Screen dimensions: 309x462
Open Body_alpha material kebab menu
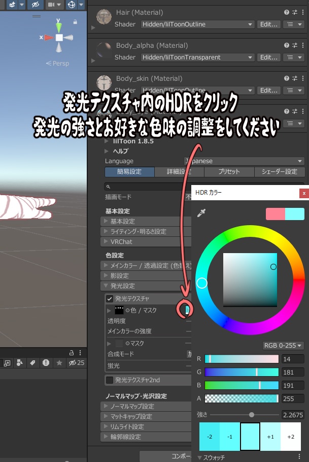(303, 45)
